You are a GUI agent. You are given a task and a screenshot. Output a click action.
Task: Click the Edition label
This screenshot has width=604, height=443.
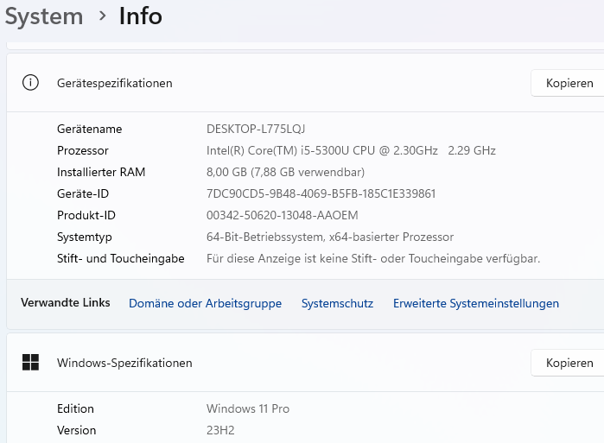pos(75,408)
